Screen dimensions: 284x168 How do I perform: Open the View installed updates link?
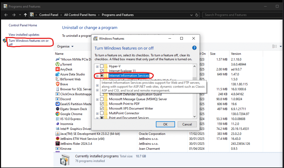pos(24,35)
